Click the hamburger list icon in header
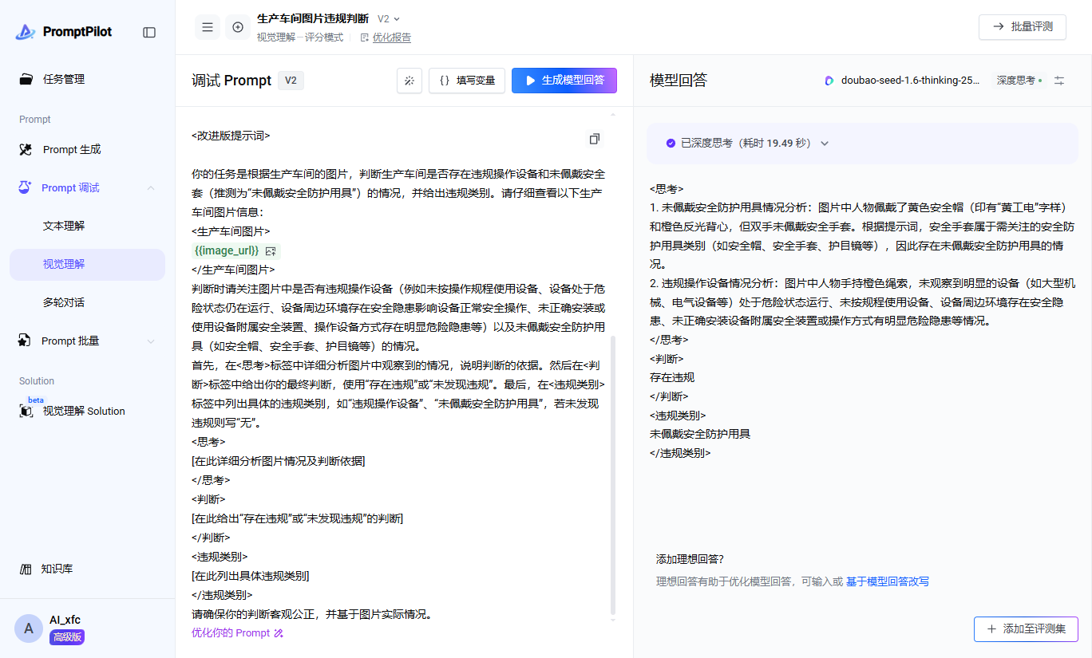1092x658 pixels. pyautogui.click(x=208, y=27)
